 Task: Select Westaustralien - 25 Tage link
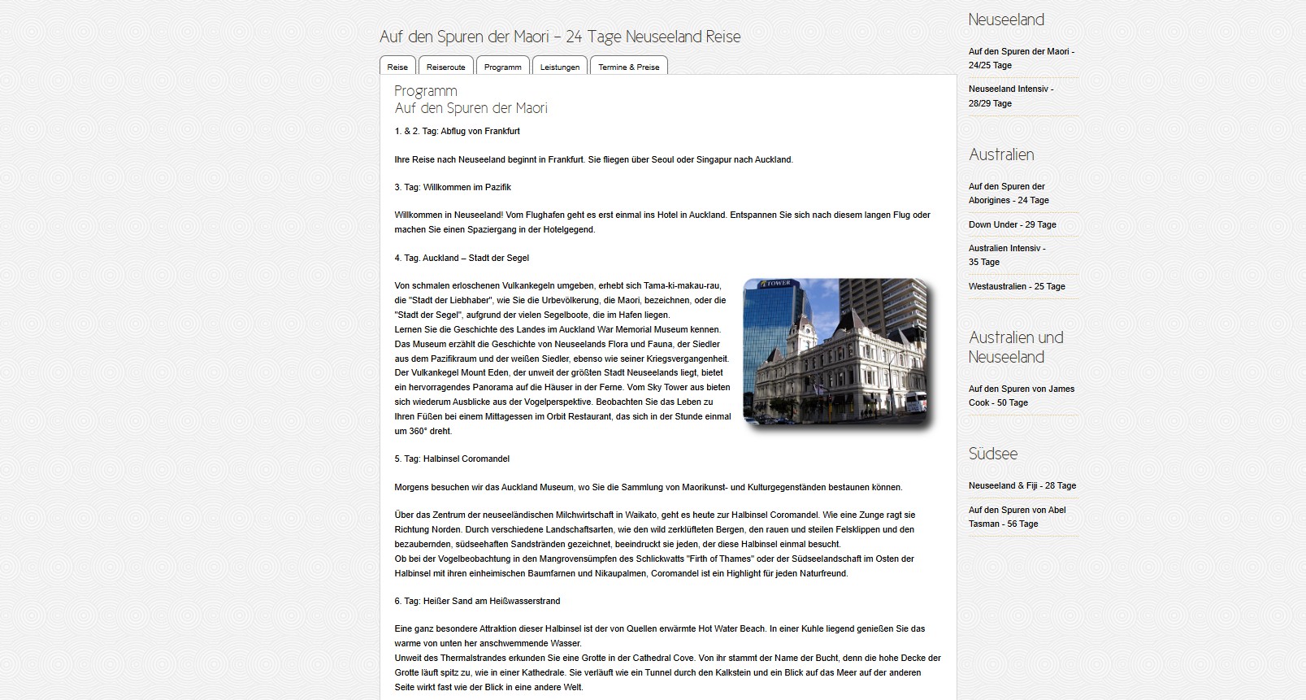(x=1016, y=286)
